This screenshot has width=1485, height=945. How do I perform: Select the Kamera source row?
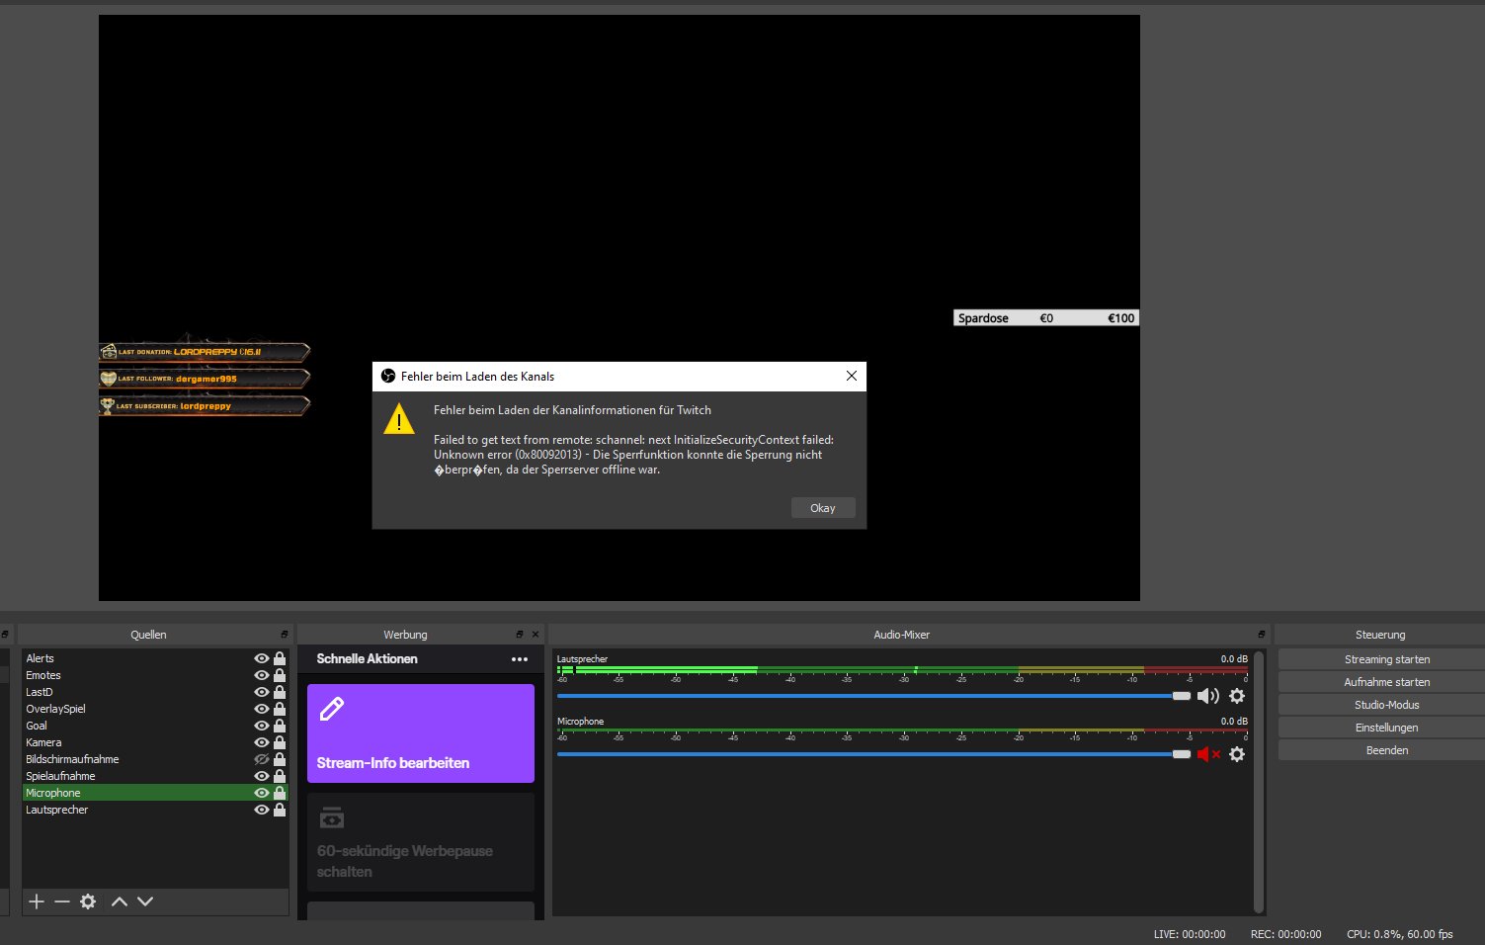tap(155, 742)
